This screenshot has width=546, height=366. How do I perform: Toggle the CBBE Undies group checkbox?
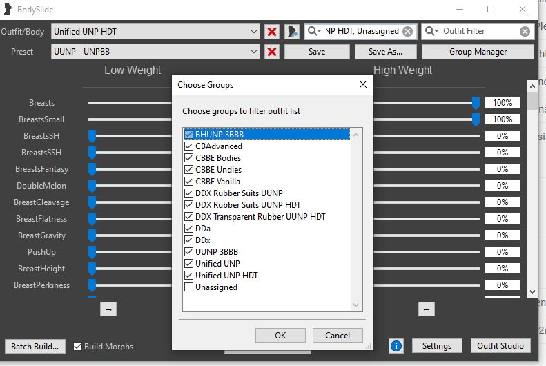(188, 170)
